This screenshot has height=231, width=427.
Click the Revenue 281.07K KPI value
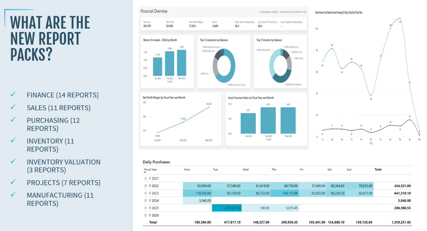(147, 26)
